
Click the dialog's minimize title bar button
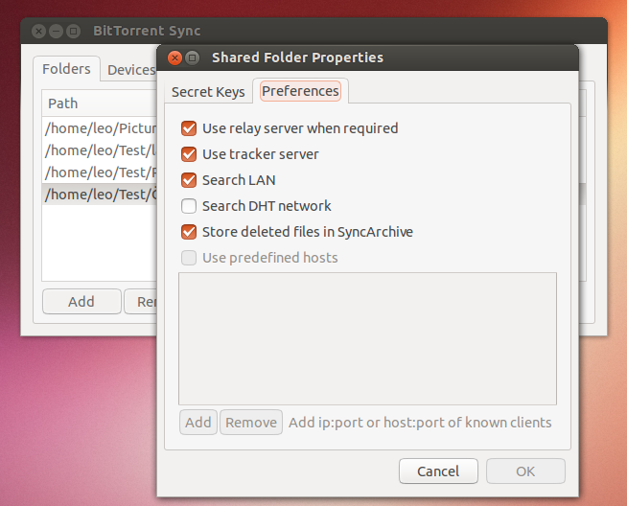coord(192,57)
